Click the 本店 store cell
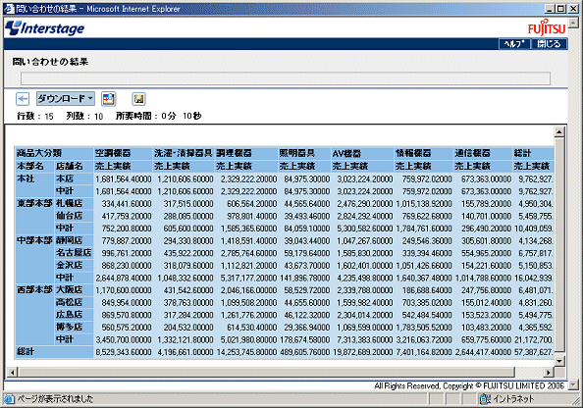Viewport: 583px width, 408px height. (x=74, y=178)
